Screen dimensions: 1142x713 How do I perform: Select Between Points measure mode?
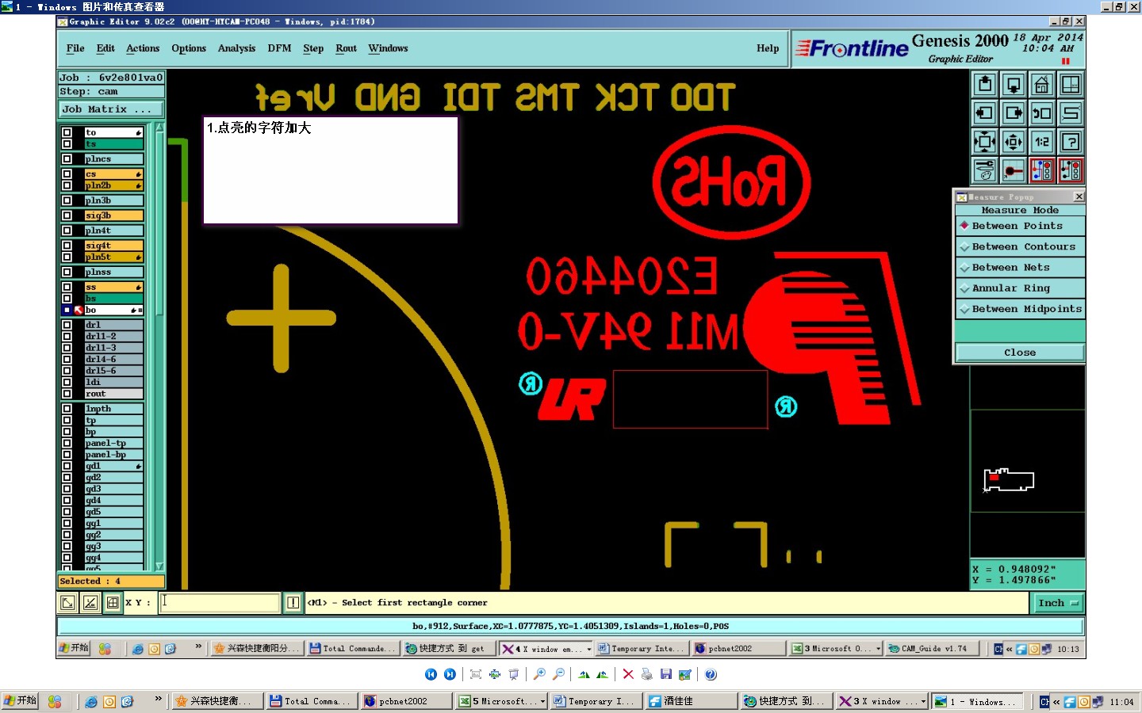[1020, 226]
